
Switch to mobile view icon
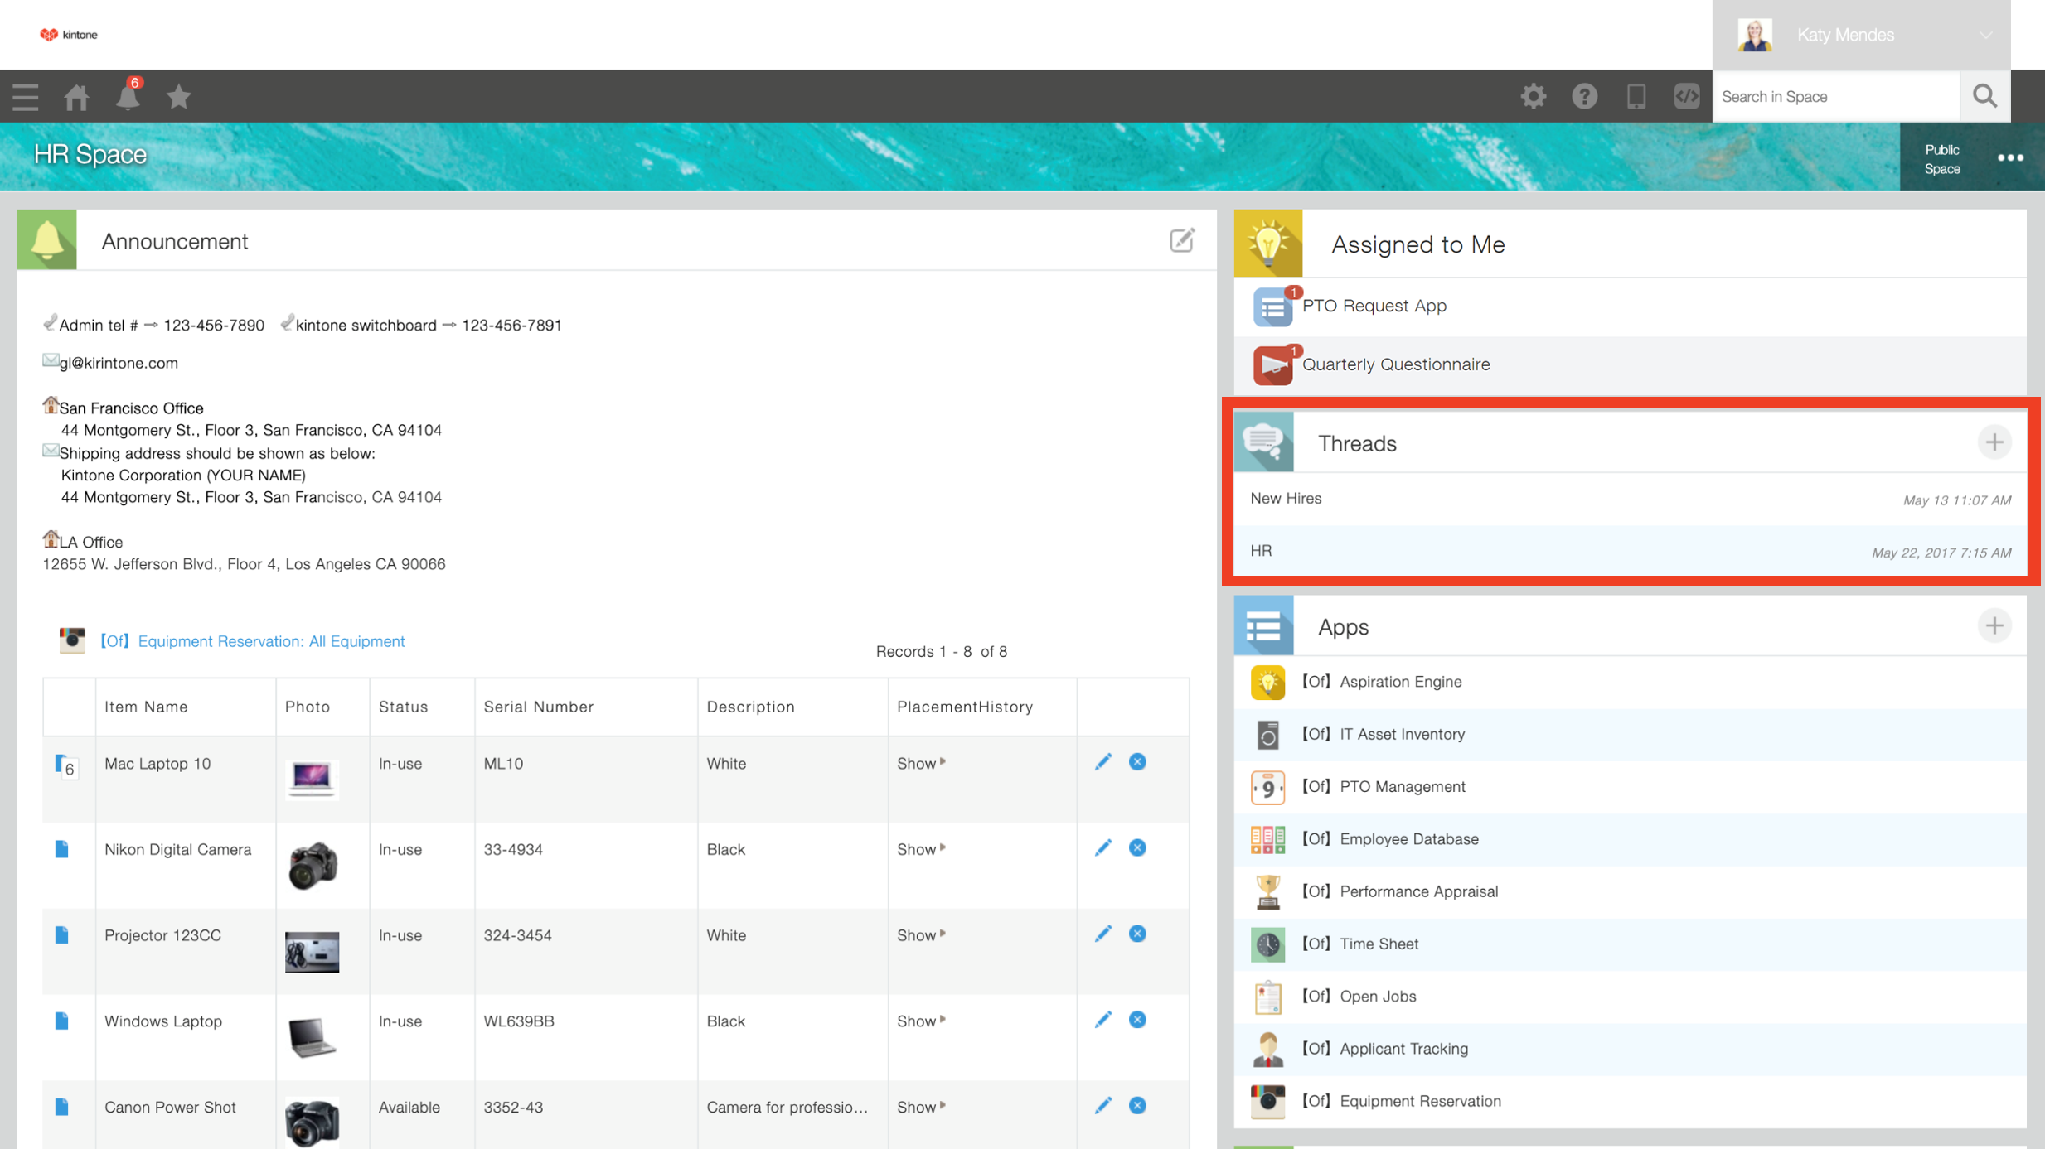click(1636, 96)
